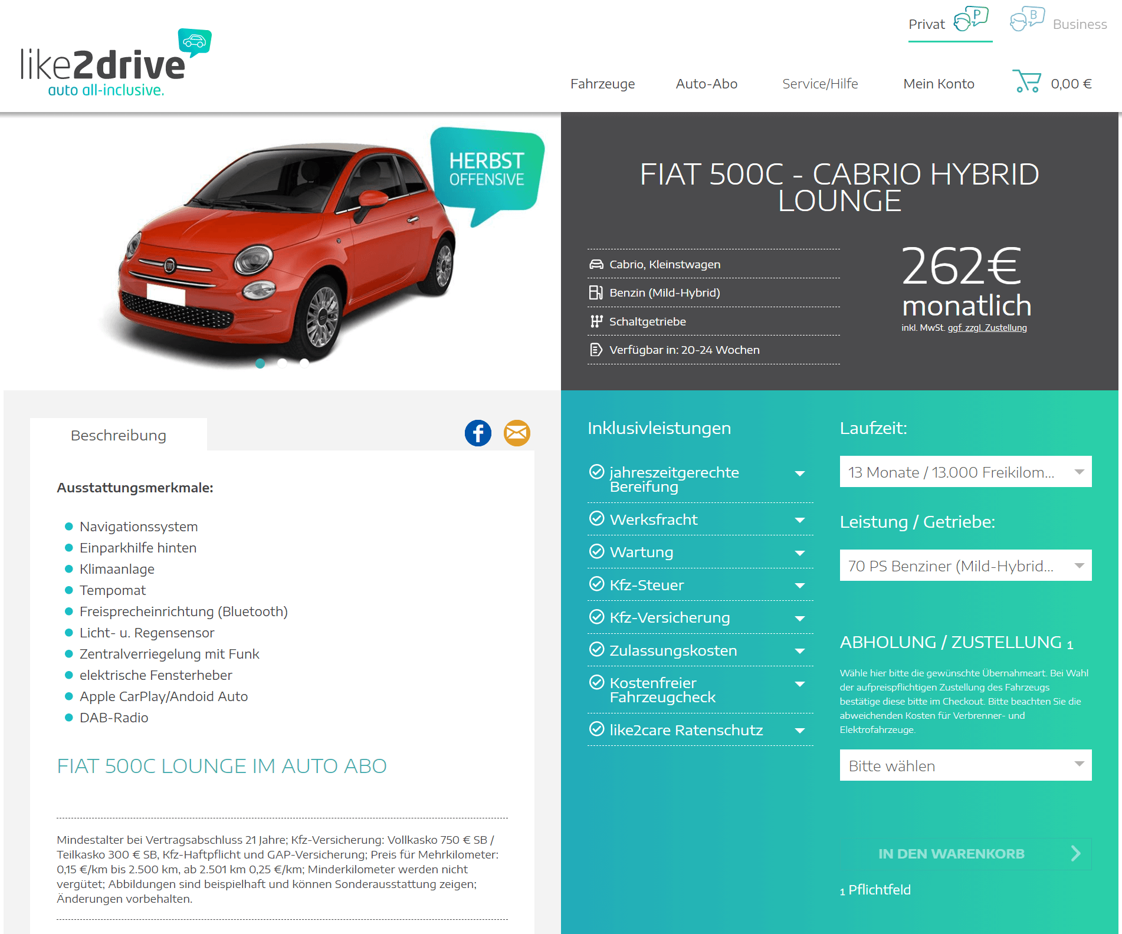Click the 262€ monatlich price
This screenshot has height=934, width=1122.
pyautogui.click(x=966, y=282)
